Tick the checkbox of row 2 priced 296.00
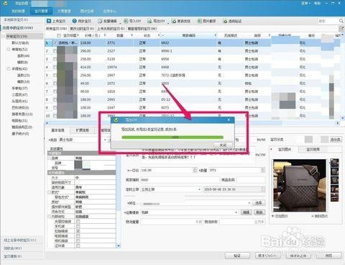 click(55, 51)
